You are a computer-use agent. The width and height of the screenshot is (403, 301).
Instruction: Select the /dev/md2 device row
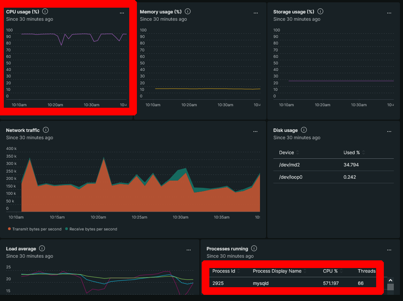(x=333, y=165)
